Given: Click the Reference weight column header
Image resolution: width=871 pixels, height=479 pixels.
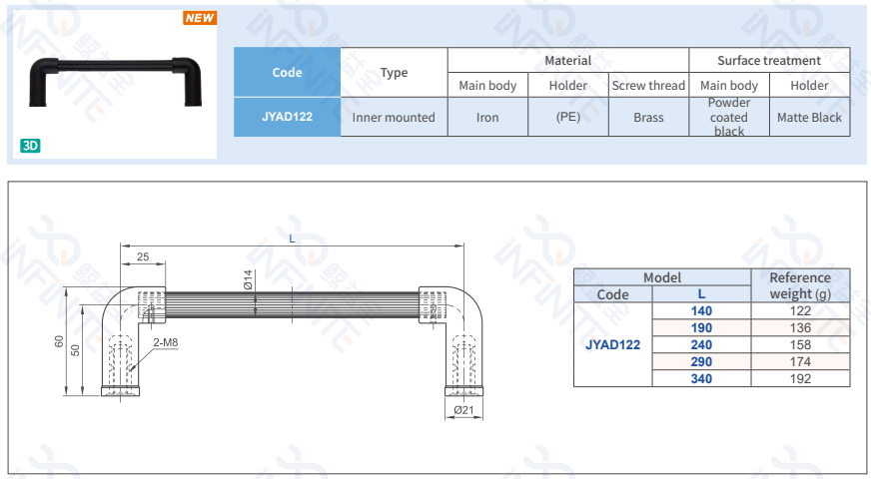Looking at the screenshot, I should pos(799,285).
